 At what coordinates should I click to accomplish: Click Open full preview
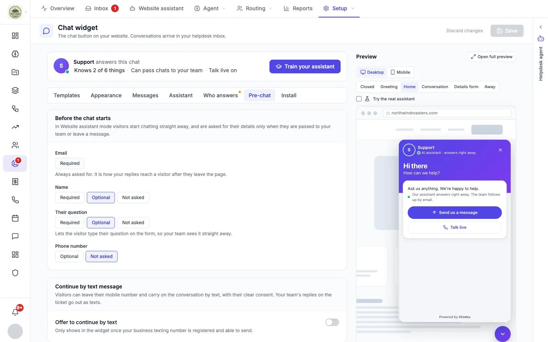point(492,57)
